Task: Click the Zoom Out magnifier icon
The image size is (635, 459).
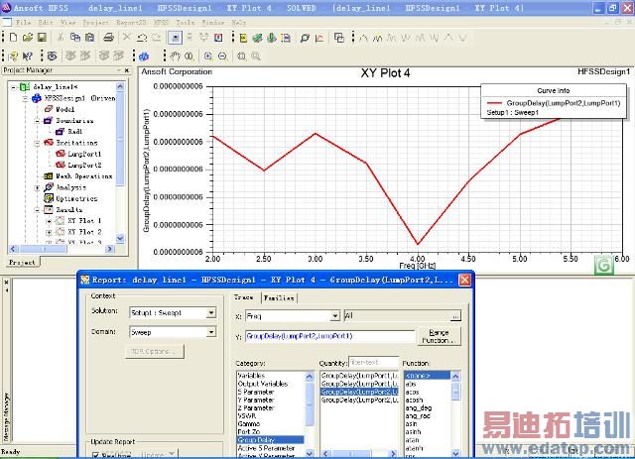Action: pos(222,57)
